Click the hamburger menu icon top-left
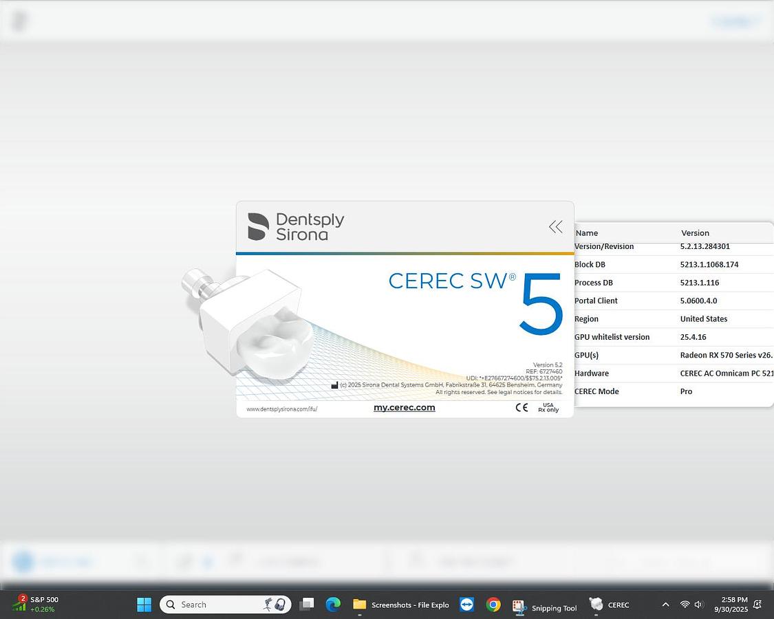 click(x=19, y=20)
